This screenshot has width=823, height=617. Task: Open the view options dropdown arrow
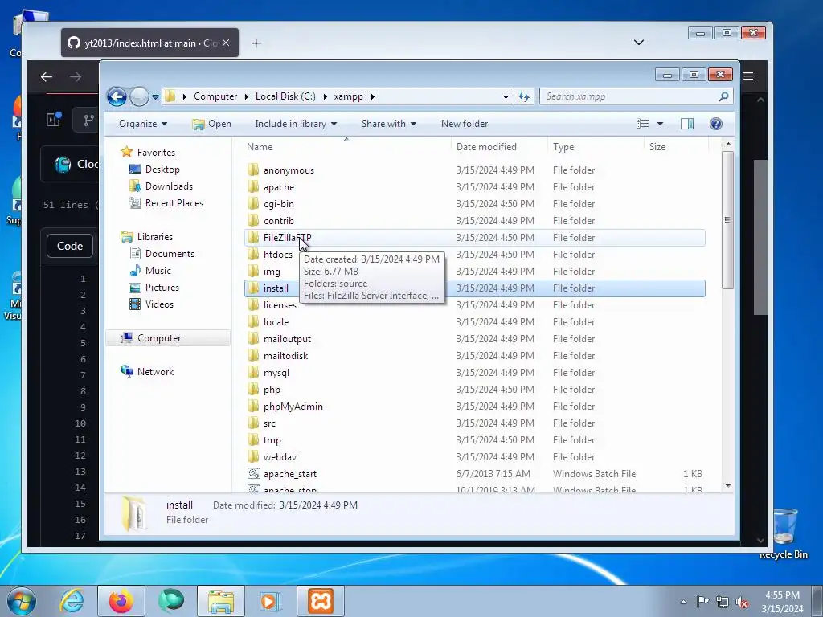pos(661,124)
